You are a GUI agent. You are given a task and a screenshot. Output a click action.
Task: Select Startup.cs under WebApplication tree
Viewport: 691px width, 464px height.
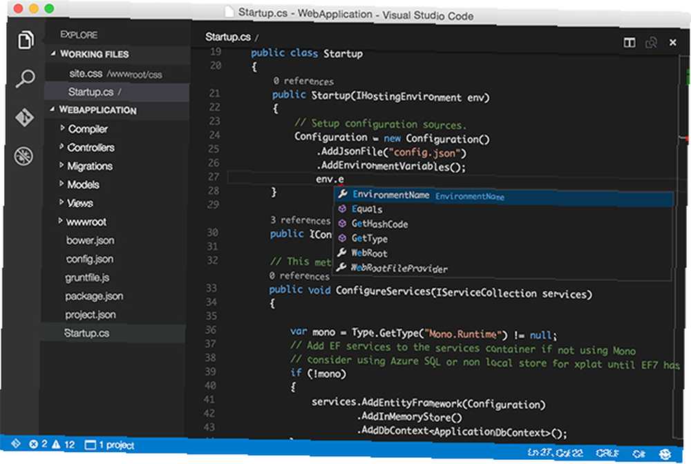[114, 333]
